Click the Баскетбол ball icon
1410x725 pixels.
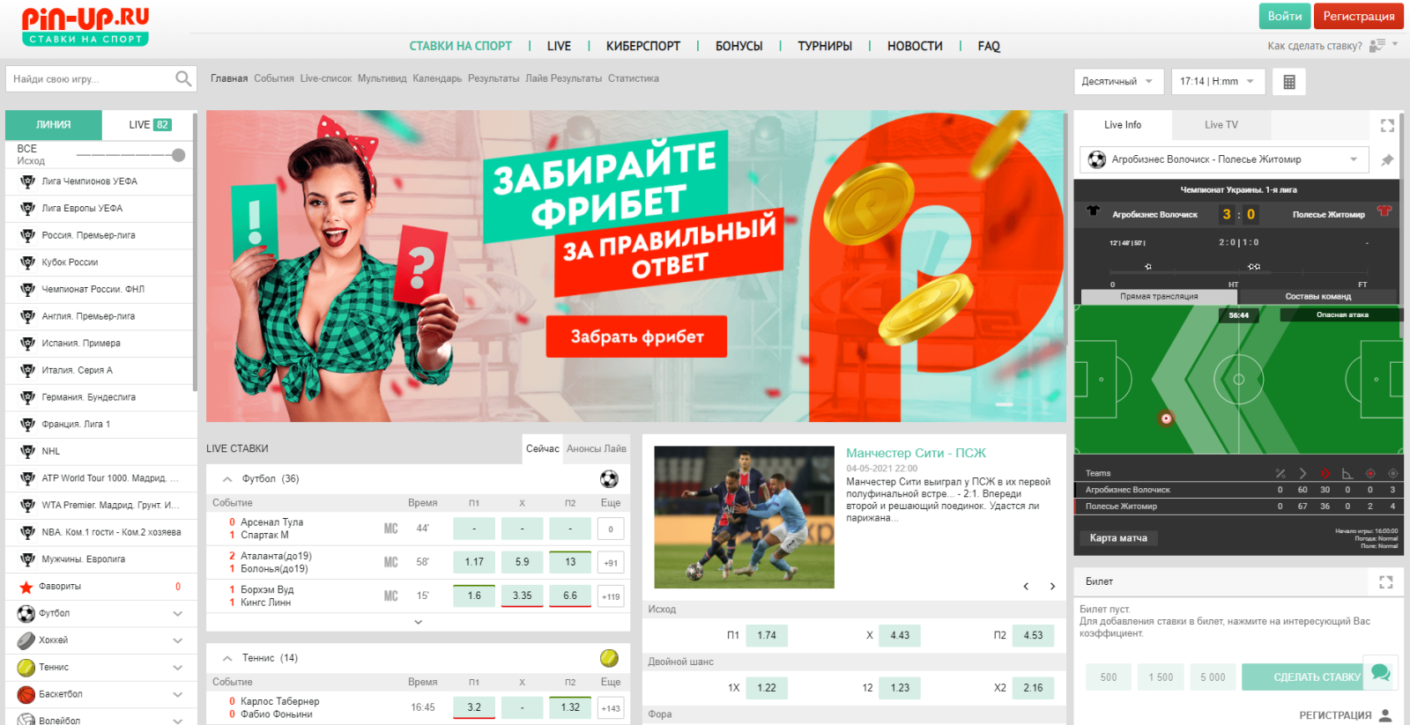tap(26, 694)
